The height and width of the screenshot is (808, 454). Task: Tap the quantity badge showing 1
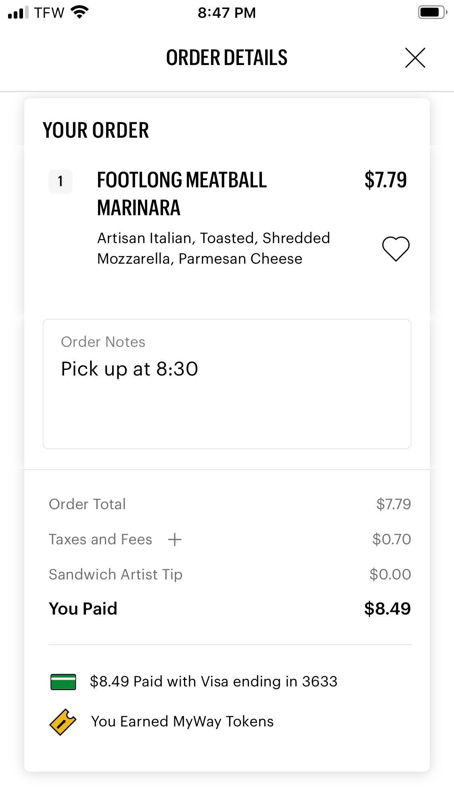click(60, 182)
